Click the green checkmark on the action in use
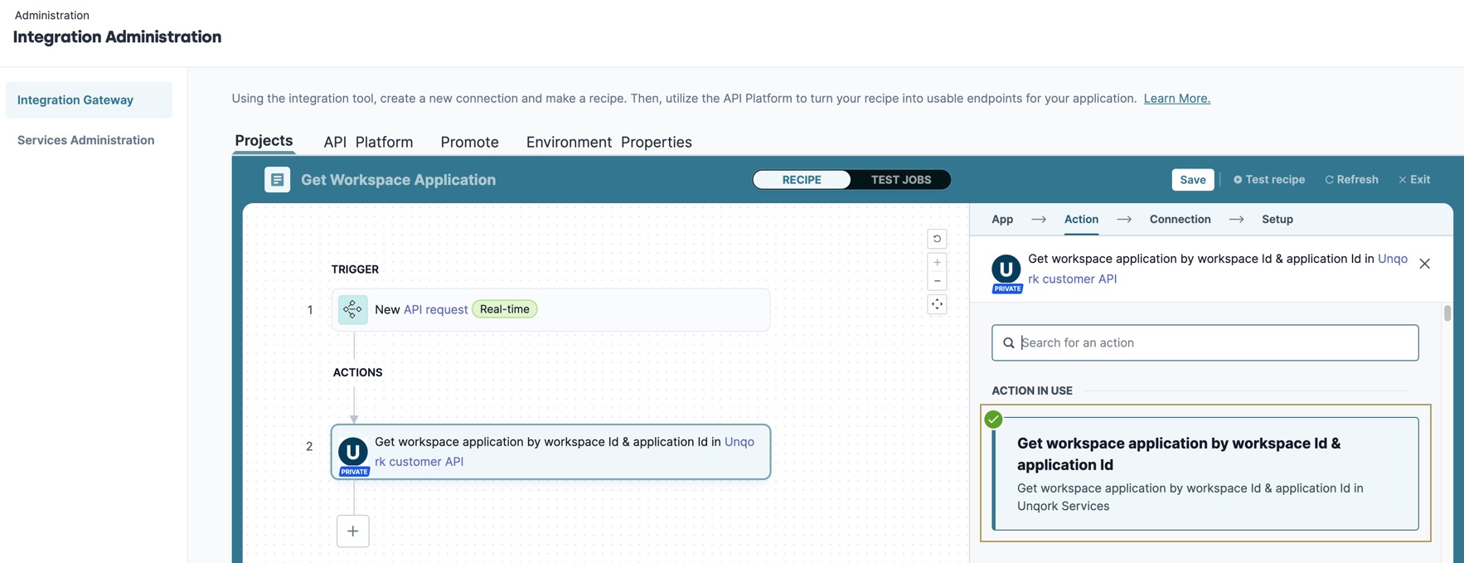 (x=993, y=420)
